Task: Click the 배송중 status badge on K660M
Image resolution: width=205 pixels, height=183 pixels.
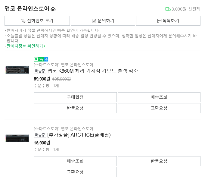Action: (x=40, y=71)
